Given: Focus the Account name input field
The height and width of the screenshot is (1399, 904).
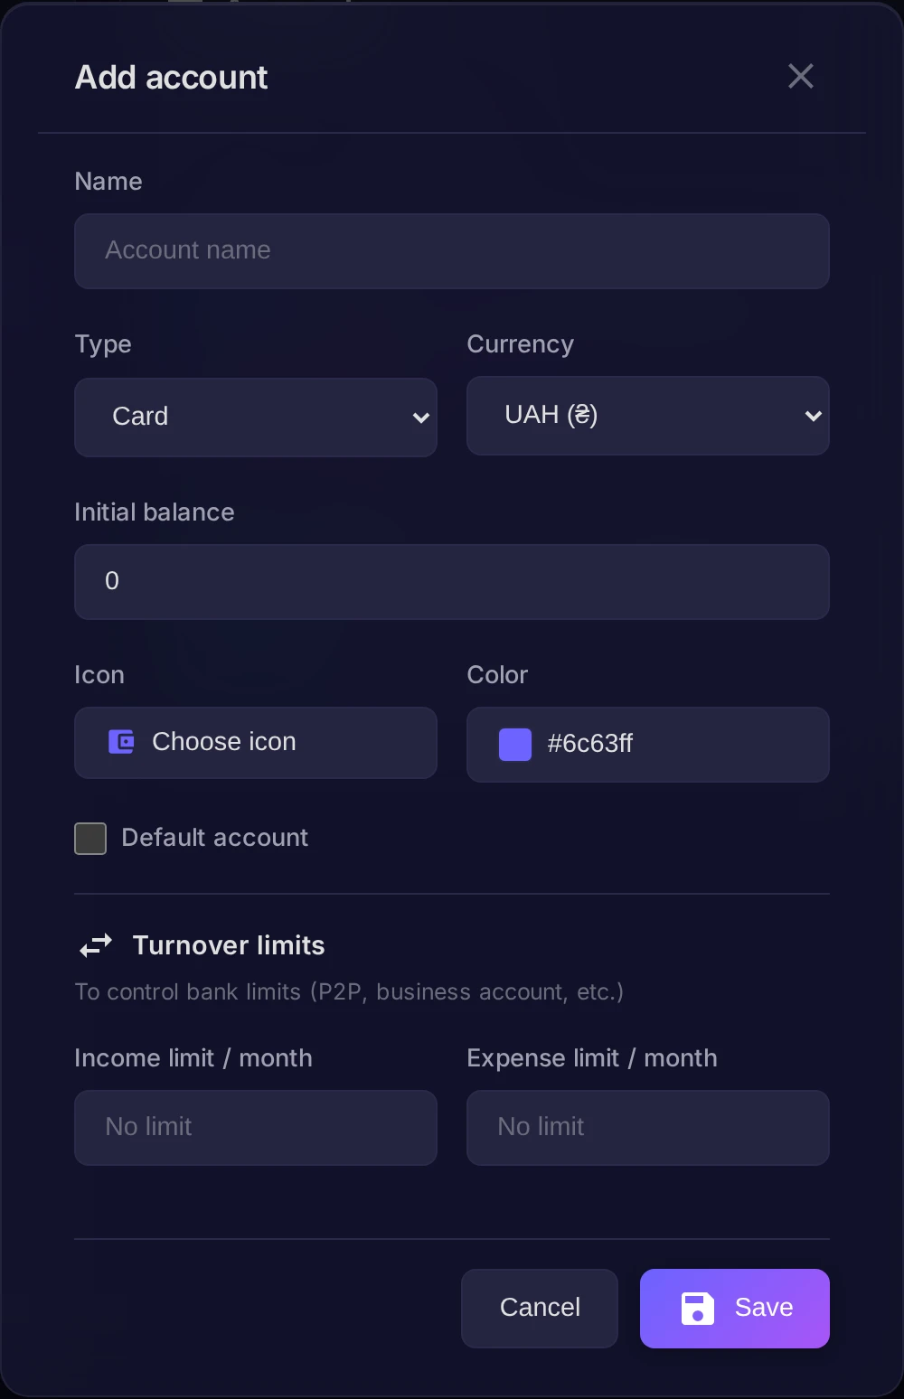Looking at the screenshot, I should (452, 251).
